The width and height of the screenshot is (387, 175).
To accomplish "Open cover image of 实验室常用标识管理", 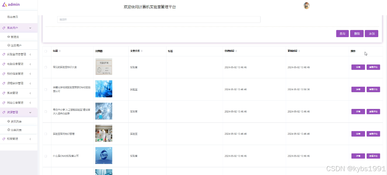I will click(104, 133).
